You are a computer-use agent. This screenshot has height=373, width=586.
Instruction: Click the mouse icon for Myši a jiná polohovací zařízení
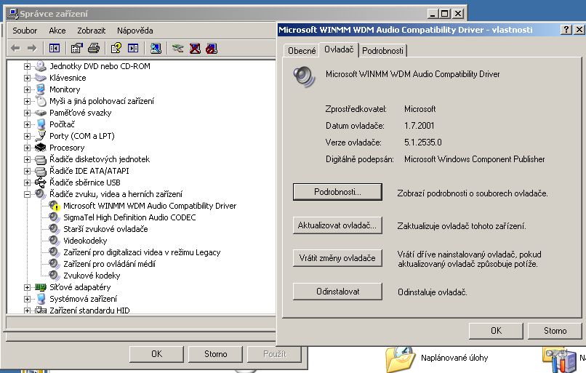click(x=41, y=101)
